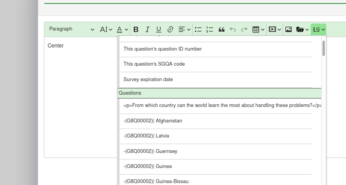Choose 'This question's SGQA code' entry
Viewport: 346px width, 185px height.
(x=154, y=64)
